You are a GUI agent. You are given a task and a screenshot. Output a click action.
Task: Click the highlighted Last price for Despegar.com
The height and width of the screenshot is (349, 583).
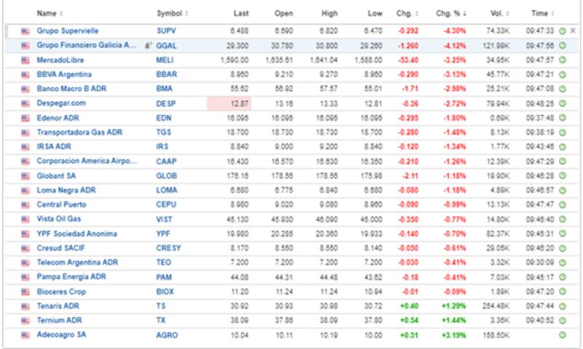tap(229, 103)
